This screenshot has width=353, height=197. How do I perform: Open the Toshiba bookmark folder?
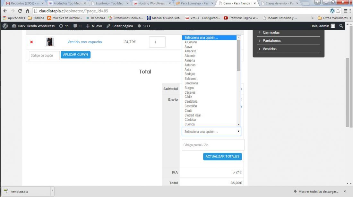[x=36, y=18]
